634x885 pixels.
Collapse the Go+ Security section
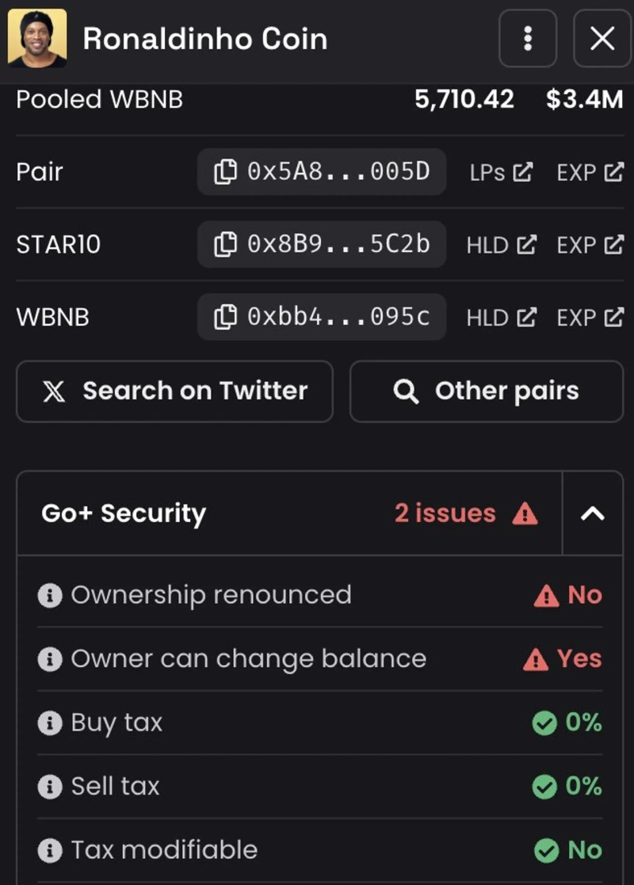593,513
